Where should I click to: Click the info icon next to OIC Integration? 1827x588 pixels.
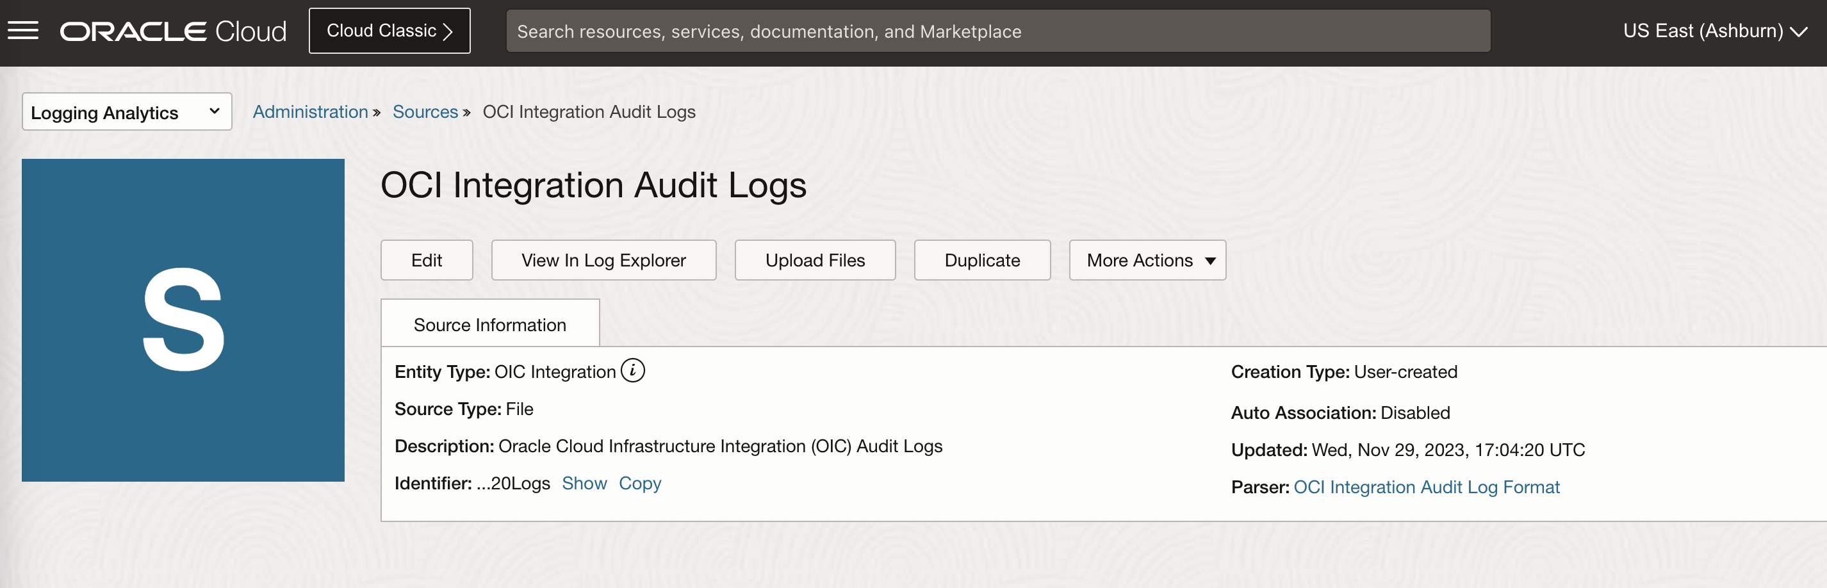(x=634, y=370)
